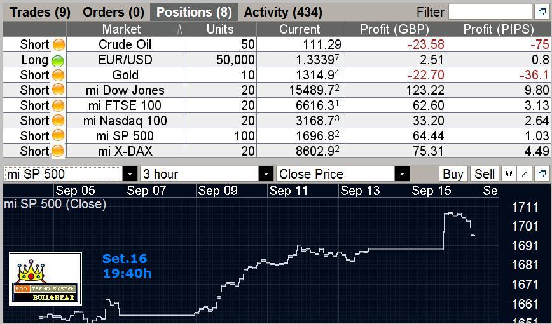The width and height of the screenshot is (552, 324).
Task: Select the mi X-DAX market cell
Action: (125, 151)
